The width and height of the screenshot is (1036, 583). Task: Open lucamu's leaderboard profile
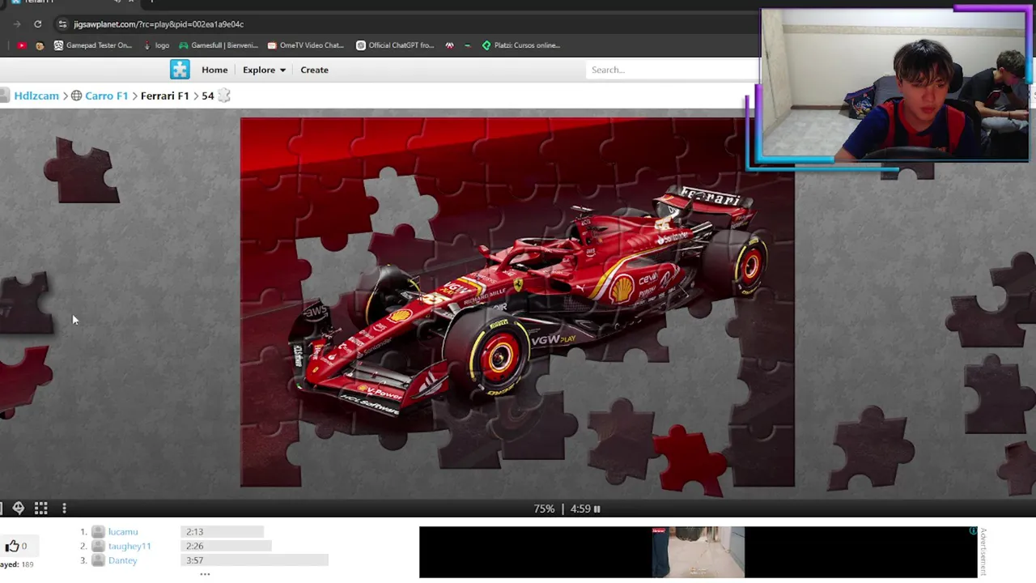[x=123, y=532]
